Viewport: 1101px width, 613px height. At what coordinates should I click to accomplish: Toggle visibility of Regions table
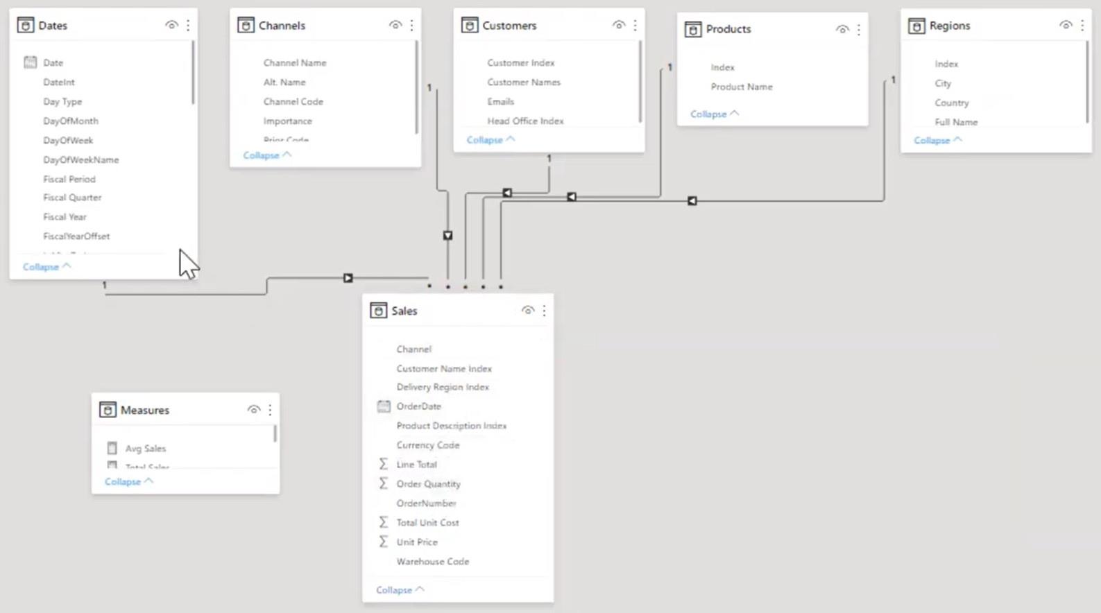pyautogui.click(x=1066, y=26)
